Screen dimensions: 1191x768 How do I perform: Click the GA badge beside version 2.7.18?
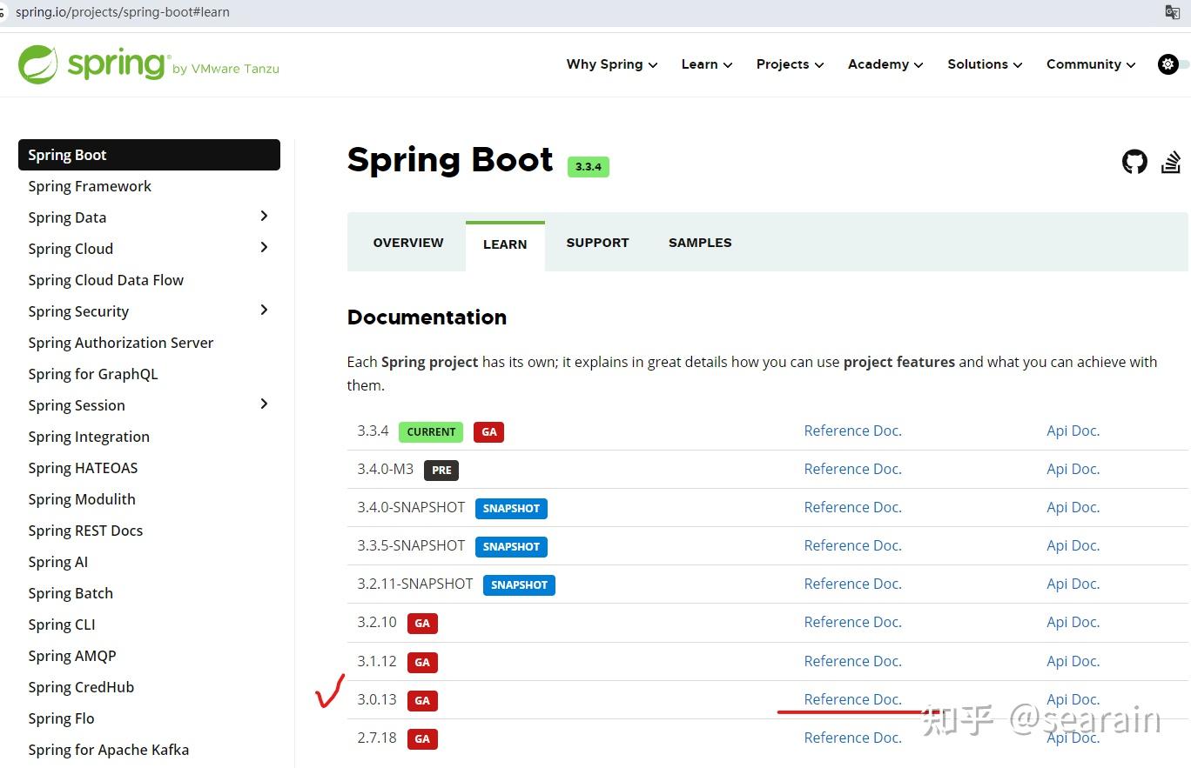click(422, 738)
